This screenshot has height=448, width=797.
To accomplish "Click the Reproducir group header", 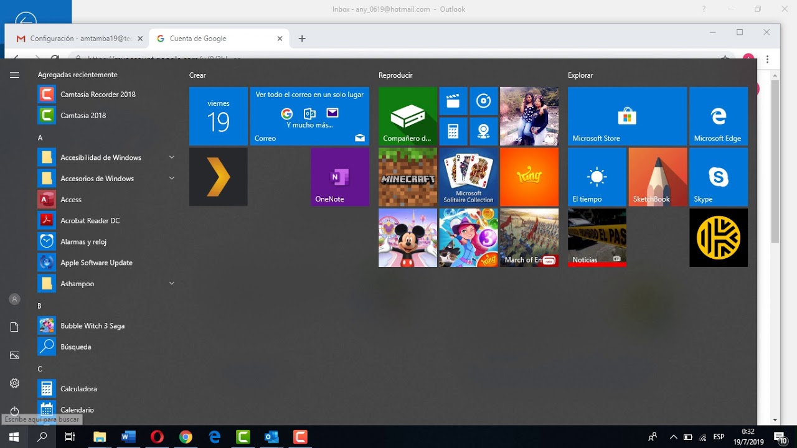I will [395, 75].
